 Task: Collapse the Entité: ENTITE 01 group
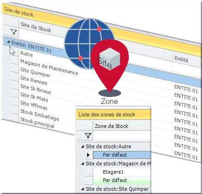click(x=8, y=42)
